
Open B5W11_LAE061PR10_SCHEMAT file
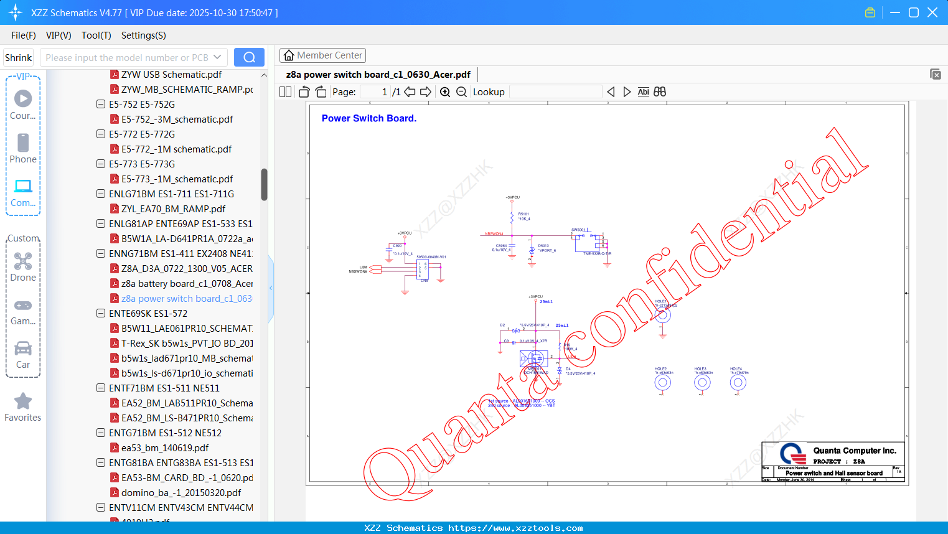[187, 329]
